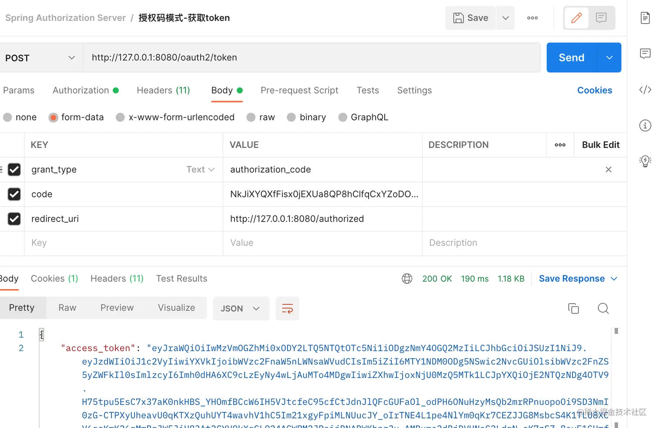The image size is (658, 428).
Task: Open response search with magnifier icon
Action: point(603,308)
